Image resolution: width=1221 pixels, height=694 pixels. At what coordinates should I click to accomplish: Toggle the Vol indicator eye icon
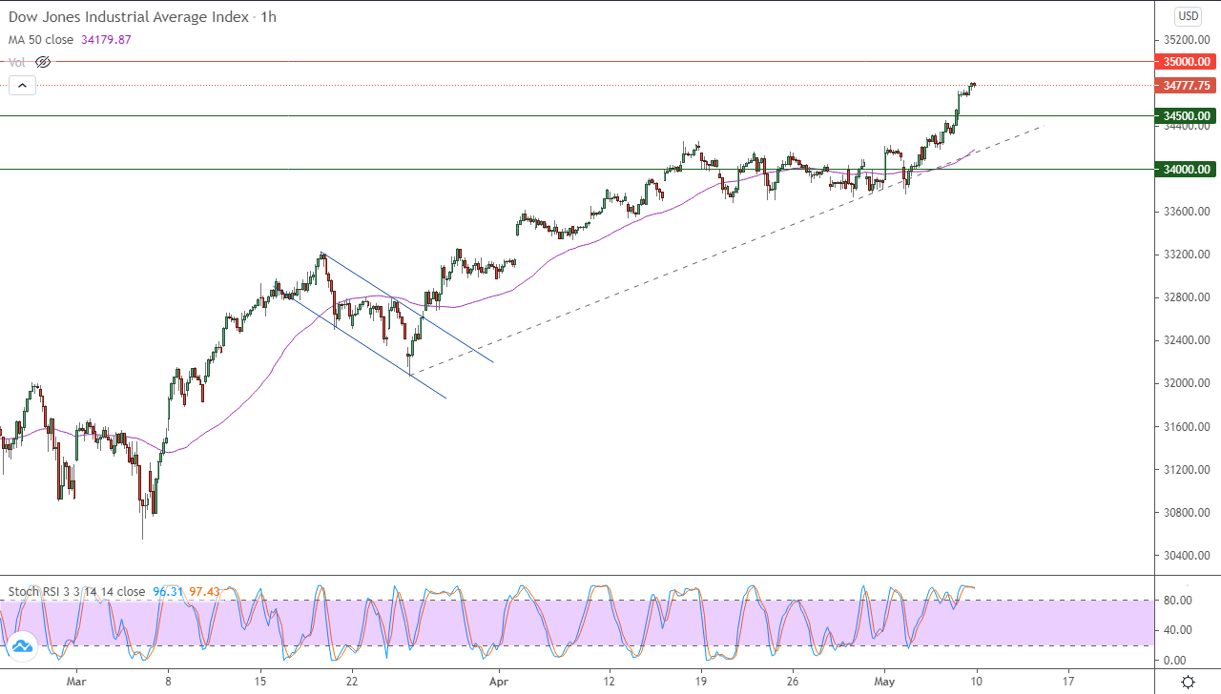coord(43,62)
